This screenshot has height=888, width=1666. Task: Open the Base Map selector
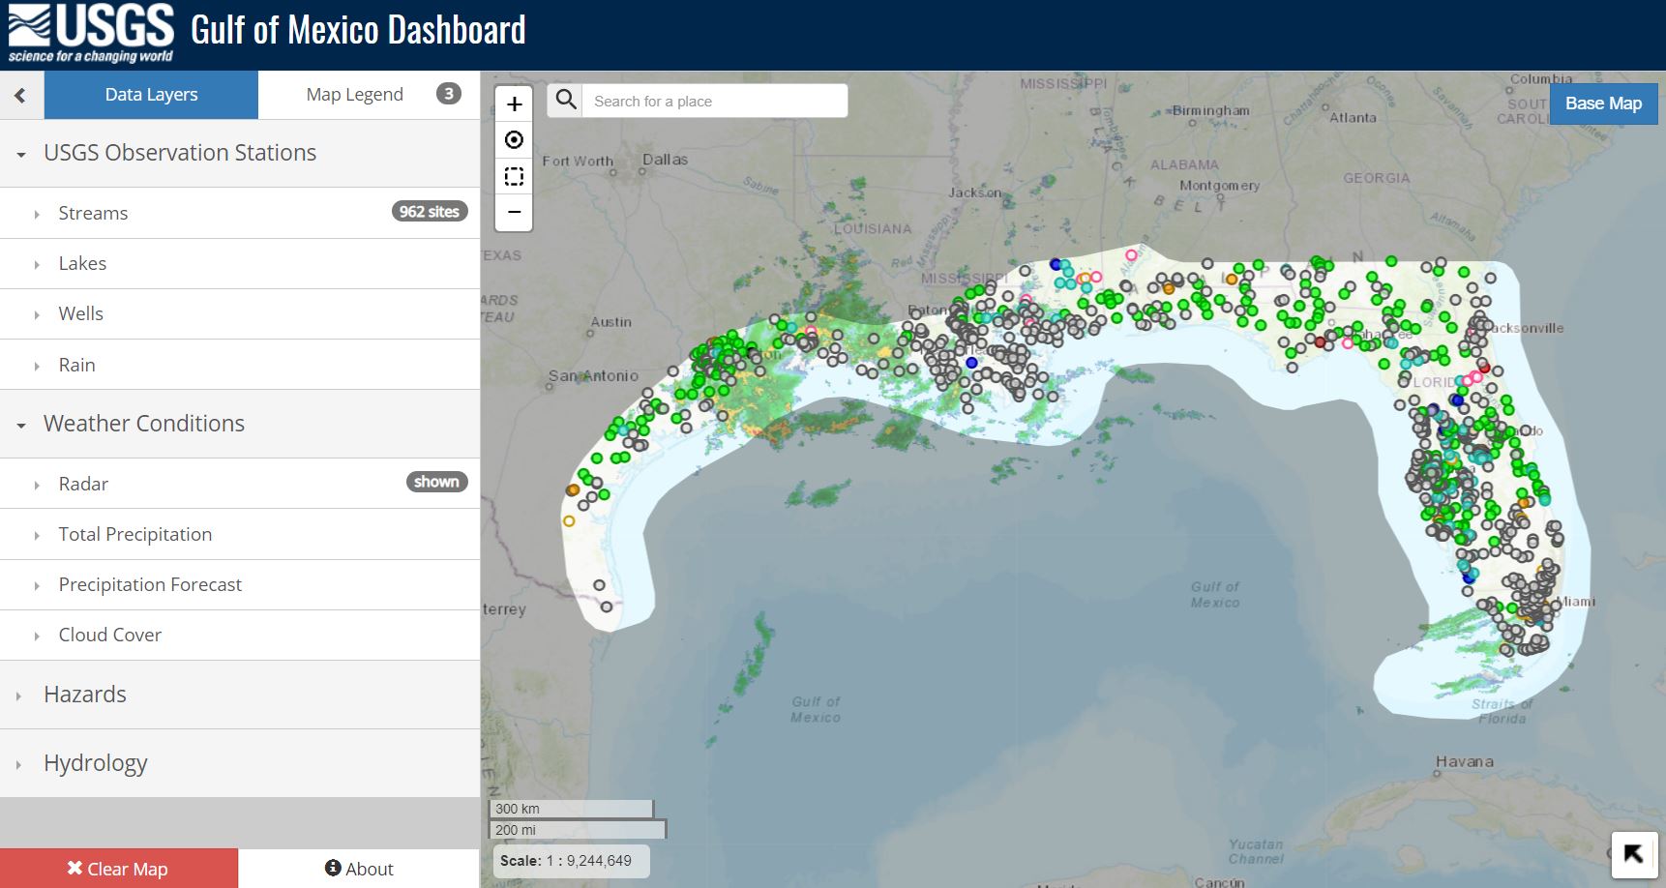pos(1603,104)
